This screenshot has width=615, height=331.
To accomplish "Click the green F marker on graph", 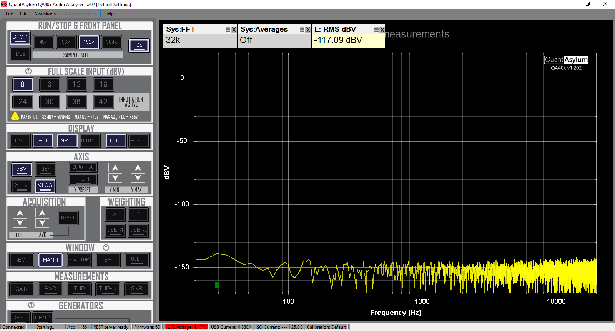I will tap(217, 285).
